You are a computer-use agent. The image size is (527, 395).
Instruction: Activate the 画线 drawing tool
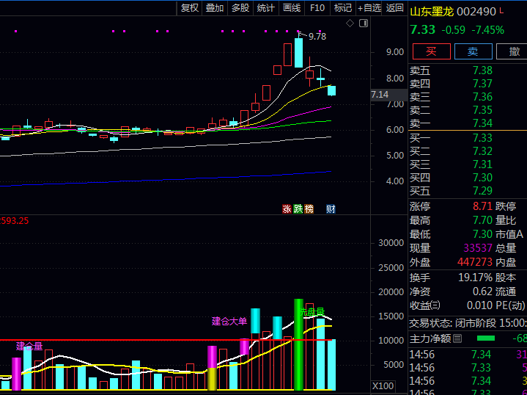tap(292, 8)
